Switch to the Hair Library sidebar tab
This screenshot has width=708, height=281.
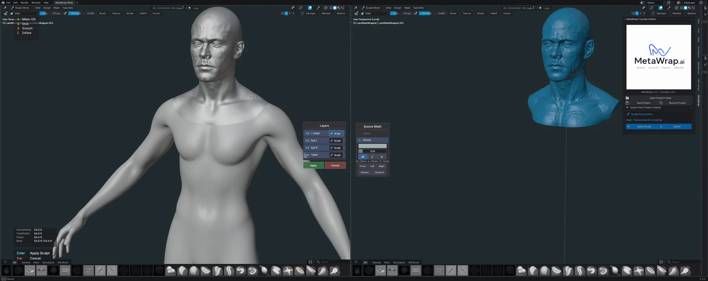click(698, 85)
